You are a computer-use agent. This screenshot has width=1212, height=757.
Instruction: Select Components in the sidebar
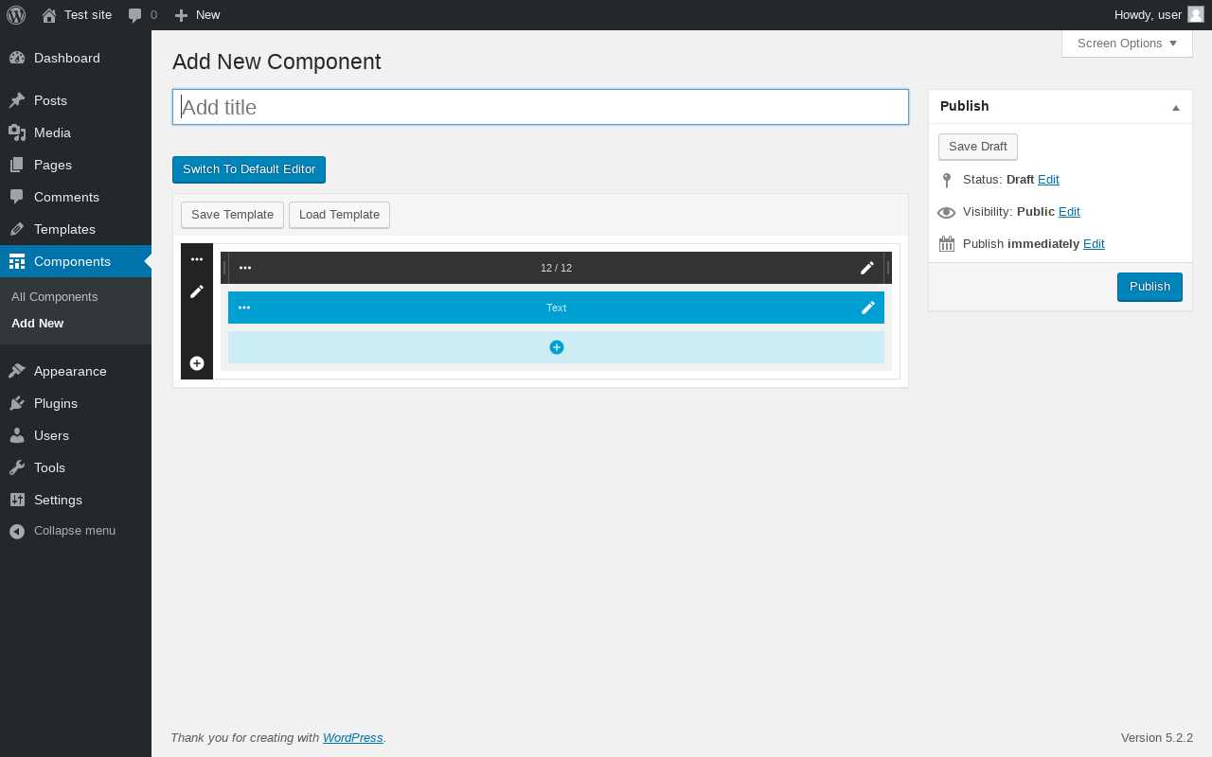(x=76, y=261)
